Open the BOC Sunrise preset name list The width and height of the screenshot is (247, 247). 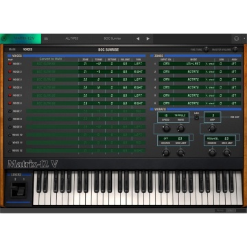pyautogui.click(x=113, y=38)
